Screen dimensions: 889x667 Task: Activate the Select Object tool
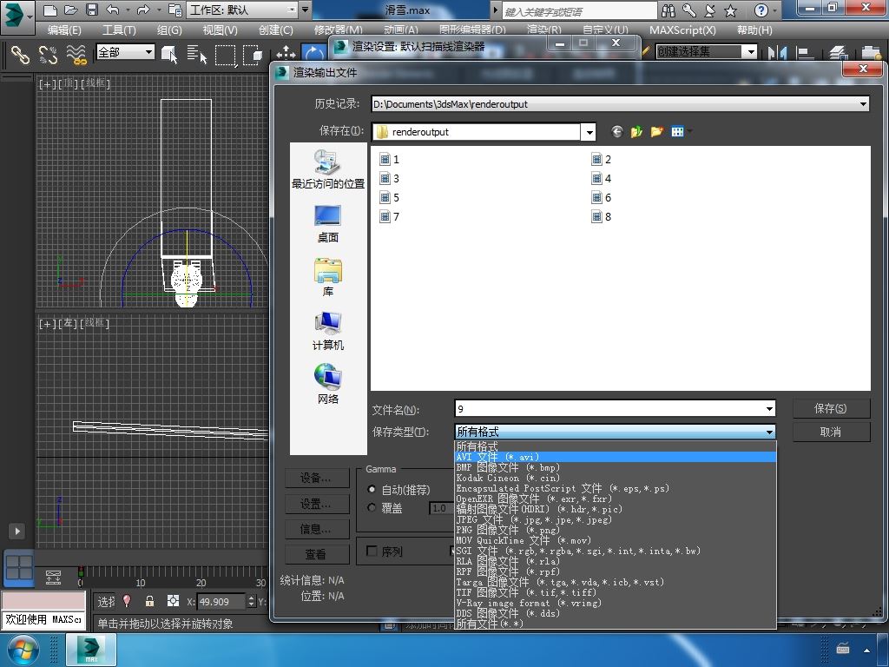tap(169, 55)
